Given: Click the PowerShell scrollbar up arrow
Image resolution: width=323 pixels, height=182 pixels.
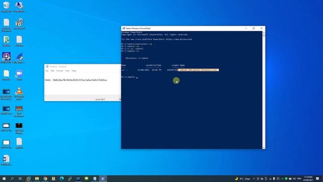Looking at the screenshot, I should click(263, 32).
